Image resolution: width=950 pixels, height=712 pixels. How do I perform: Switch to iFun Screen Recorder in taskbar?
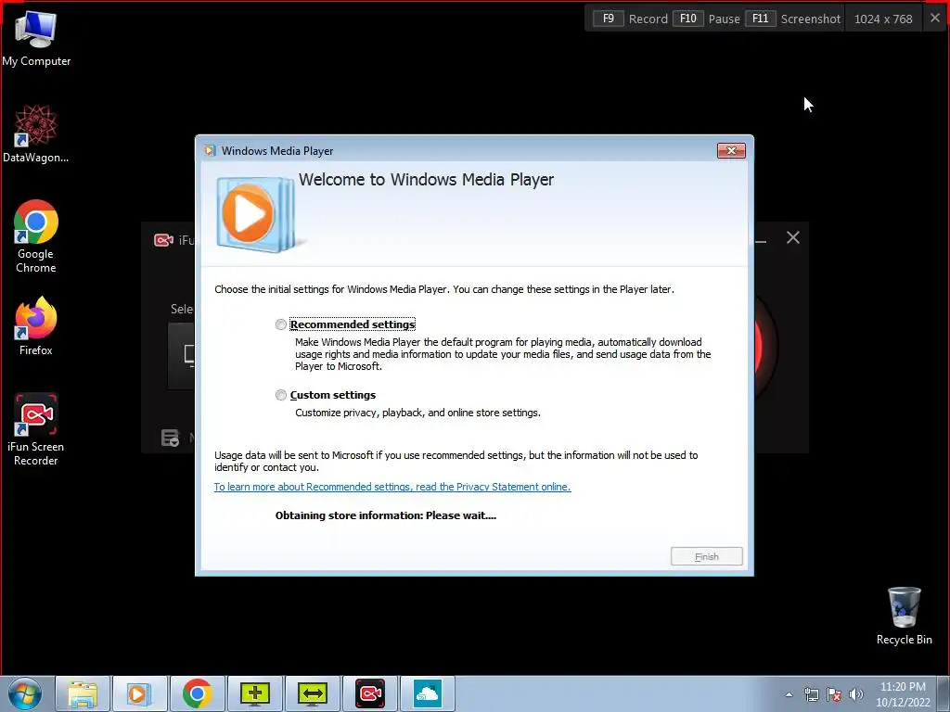point(369,693)
